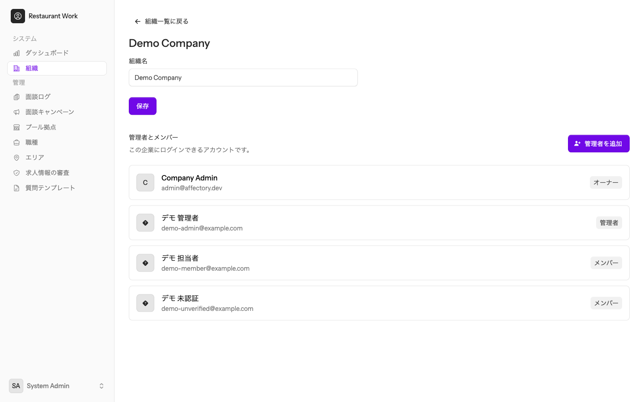Click the 求人情報の審査 shield icon

coord(17,173)
